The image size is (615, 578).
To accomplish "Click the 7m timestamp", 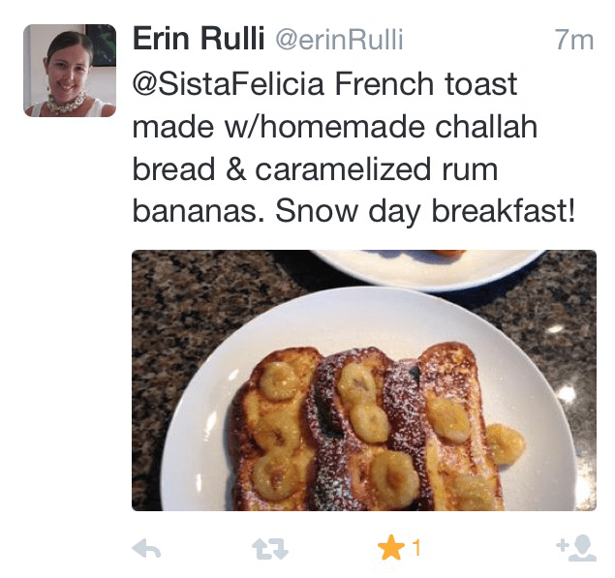I will pyautogui.click(x=573, y=41).
